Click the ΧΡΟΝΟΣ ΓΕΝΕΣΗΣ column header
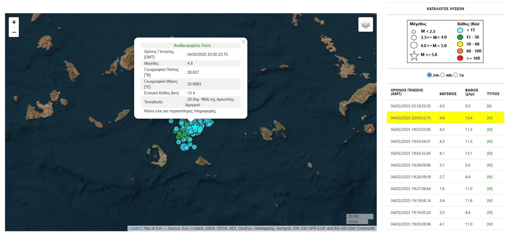The image size is (509, 232). [x=407, y=92]
